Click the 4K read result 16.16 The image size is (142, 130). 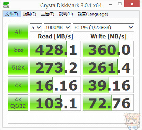[x=55, y=85]
